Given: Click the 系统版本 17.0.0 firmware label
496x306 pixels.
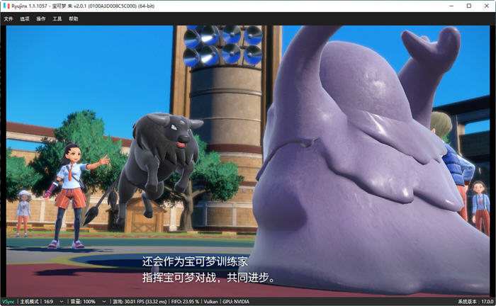Looking at the screenshot, I should tap(475, 302).
